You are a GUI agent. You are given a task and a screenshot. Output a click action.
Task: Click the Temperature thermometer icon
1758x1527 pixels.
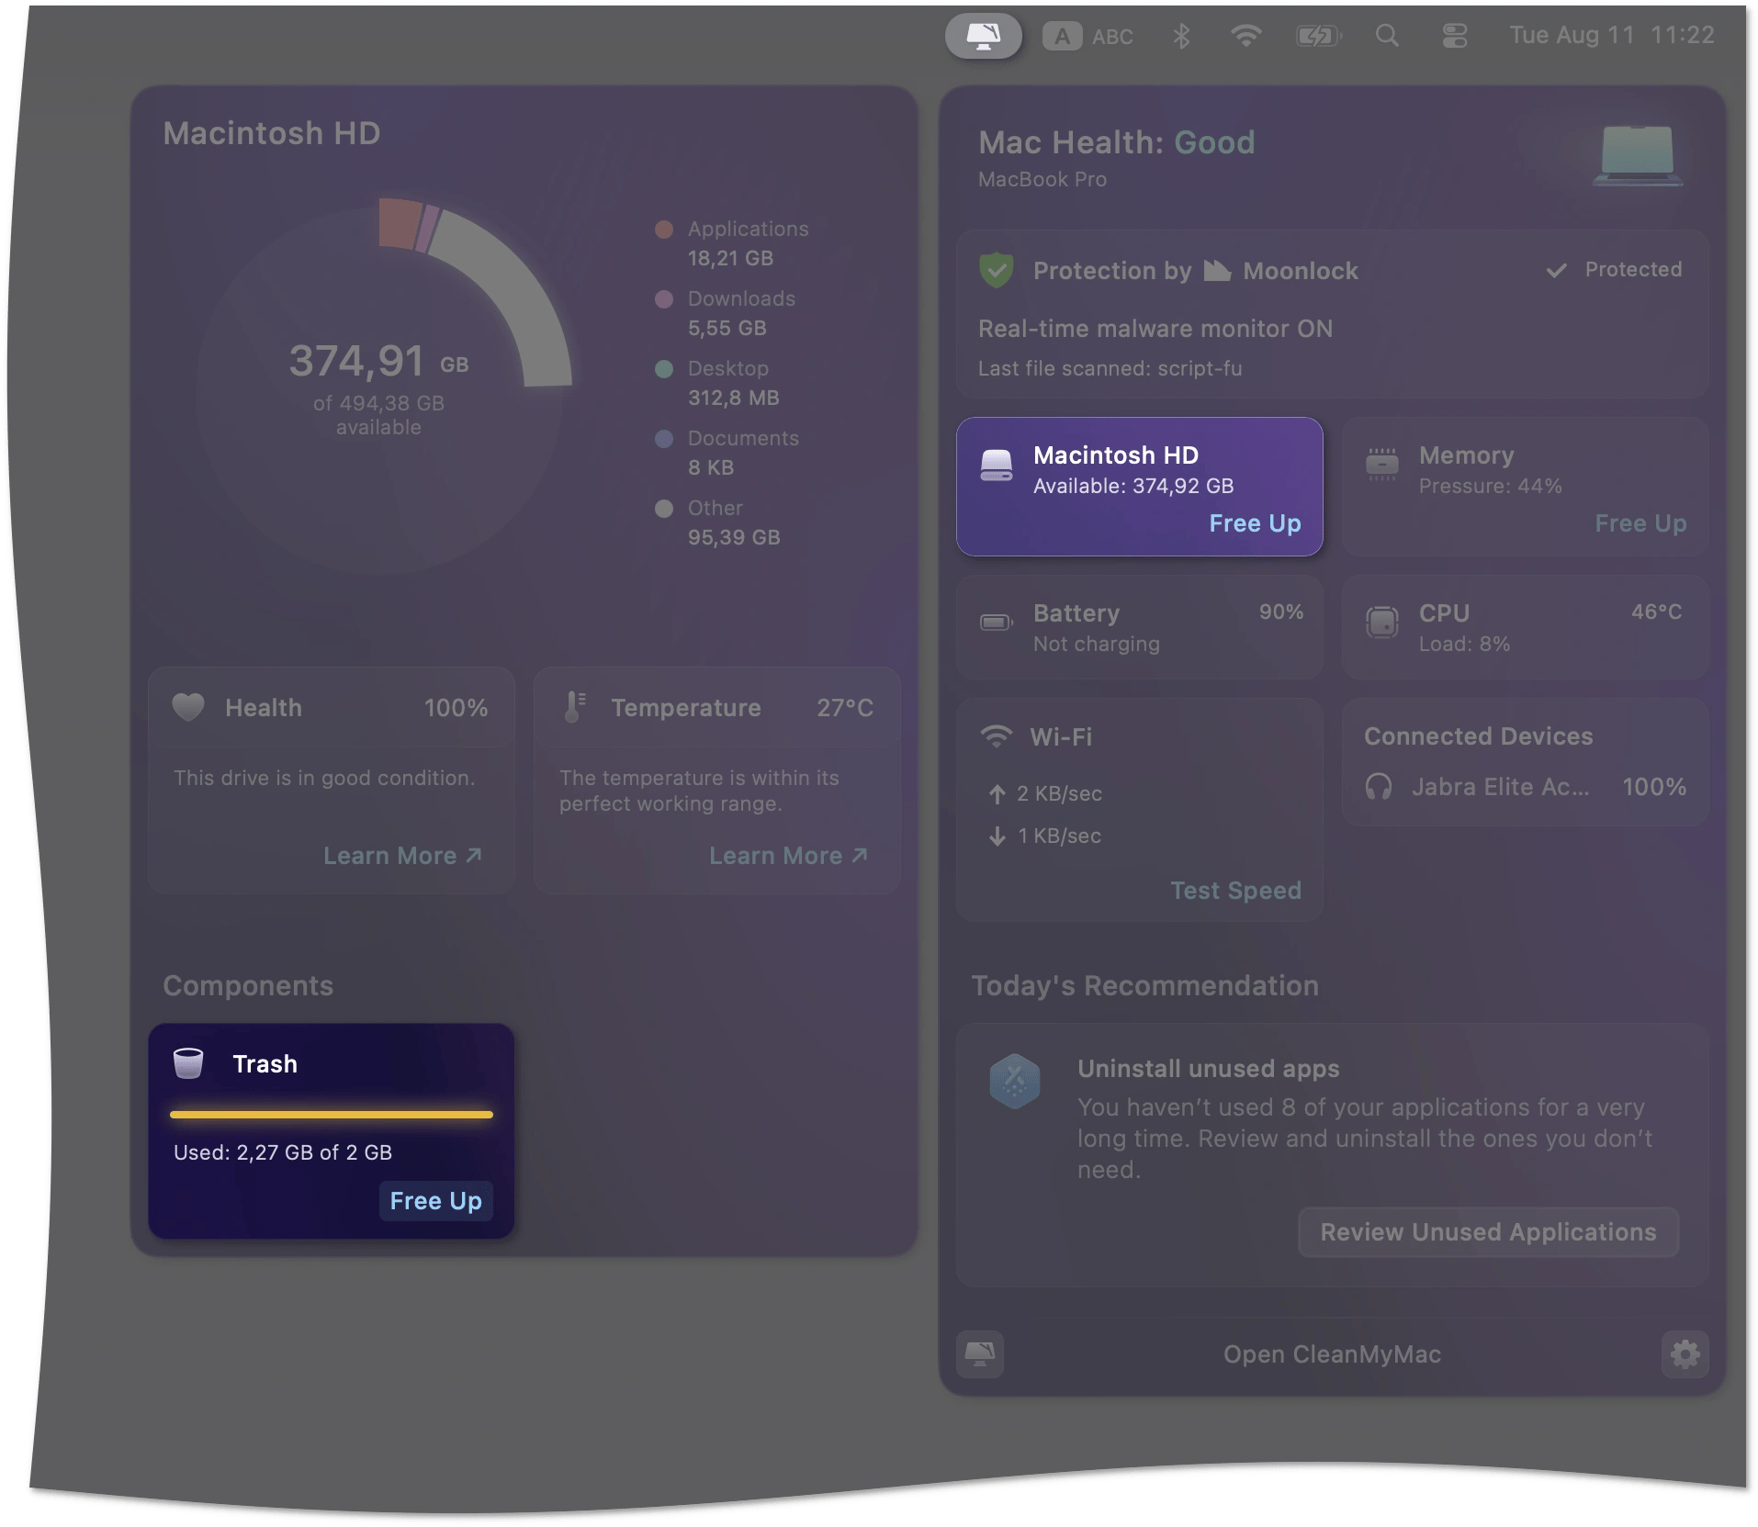tap(575, 707)
